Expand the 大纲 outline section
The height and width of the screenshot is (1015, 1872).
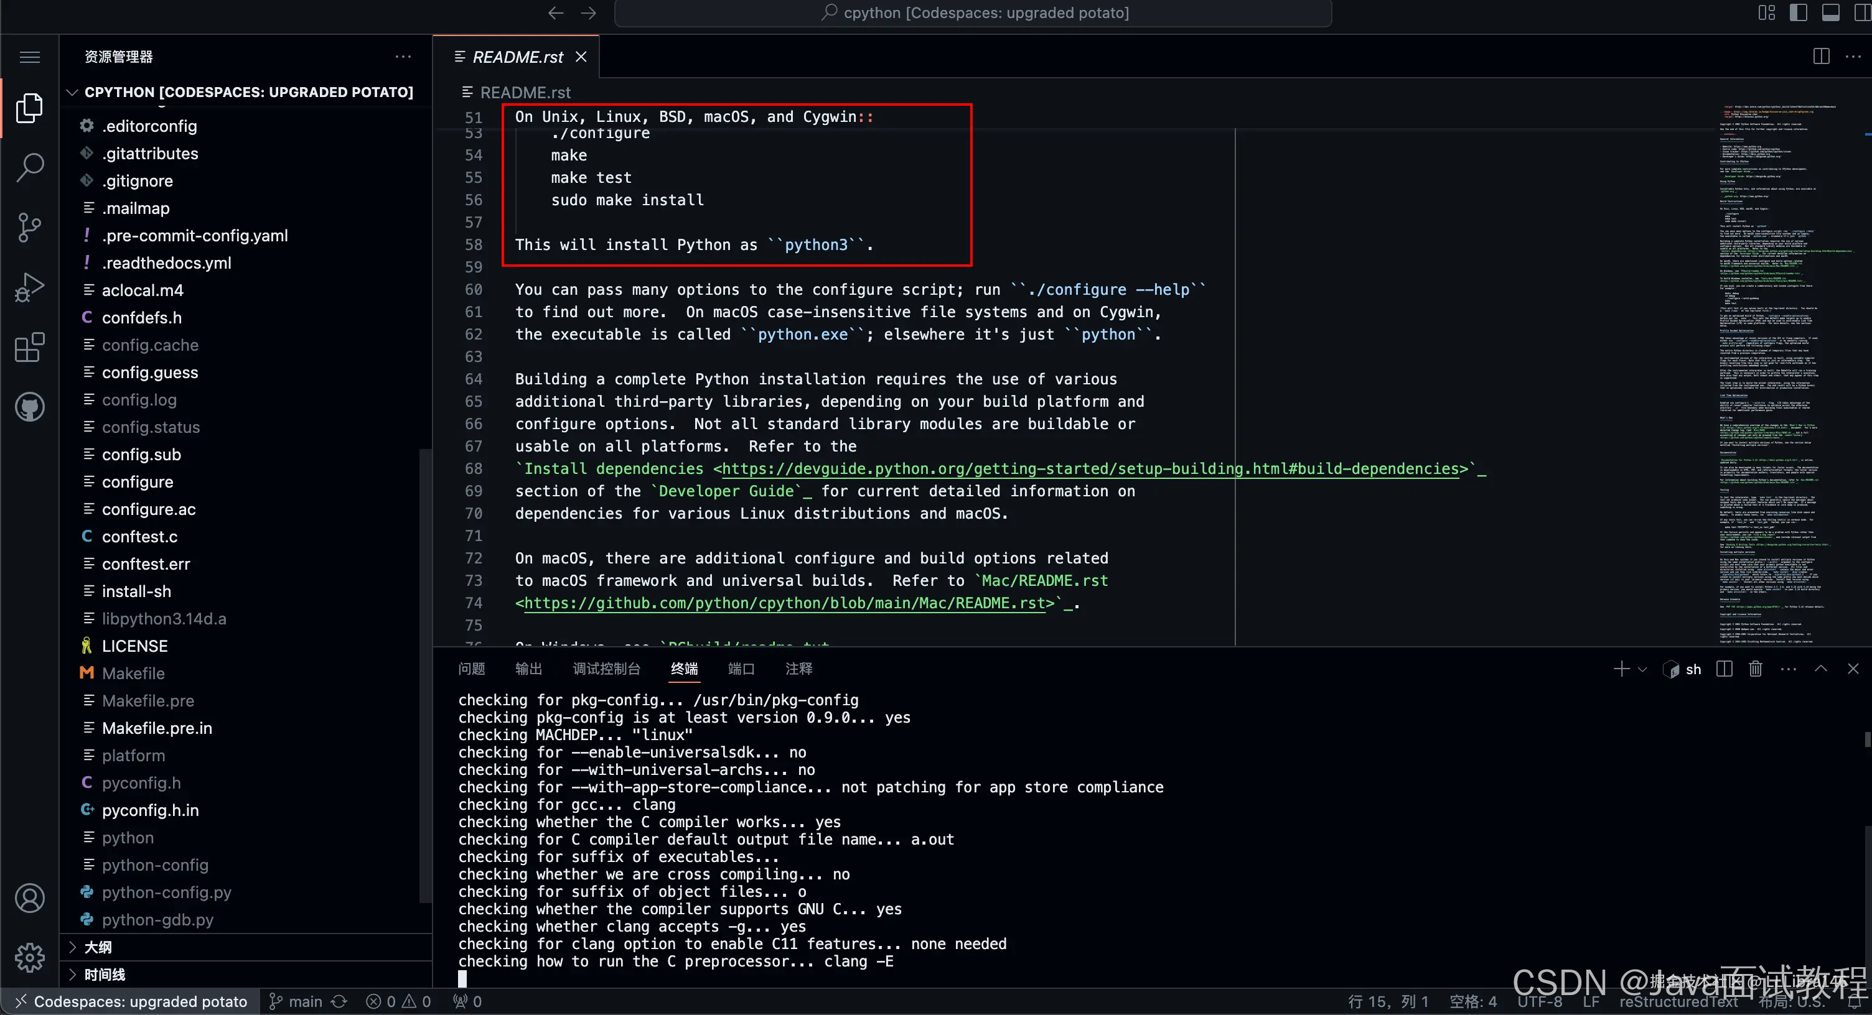point(247,947)
